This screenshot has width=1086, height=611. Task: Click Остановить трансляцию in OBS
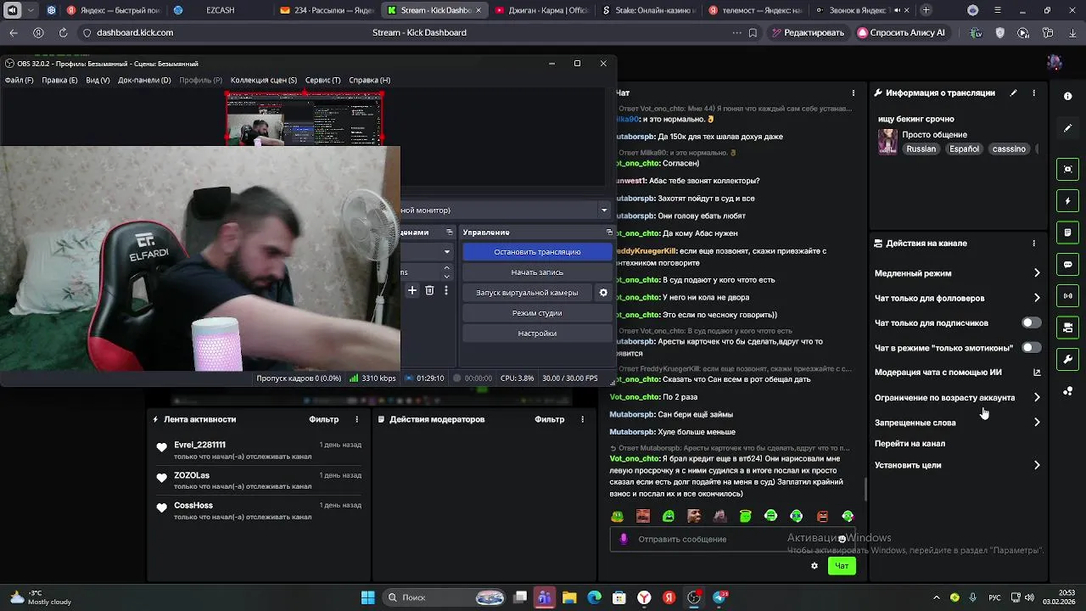[x=537, y=252]
